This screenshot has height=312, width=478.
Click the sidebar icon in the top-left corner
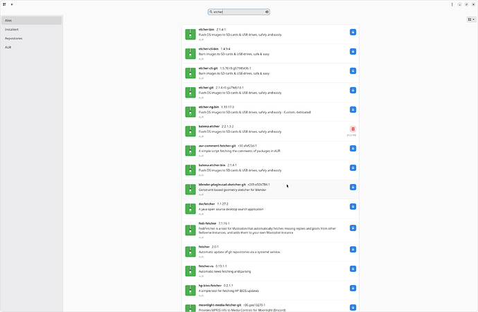pos(3,4)
